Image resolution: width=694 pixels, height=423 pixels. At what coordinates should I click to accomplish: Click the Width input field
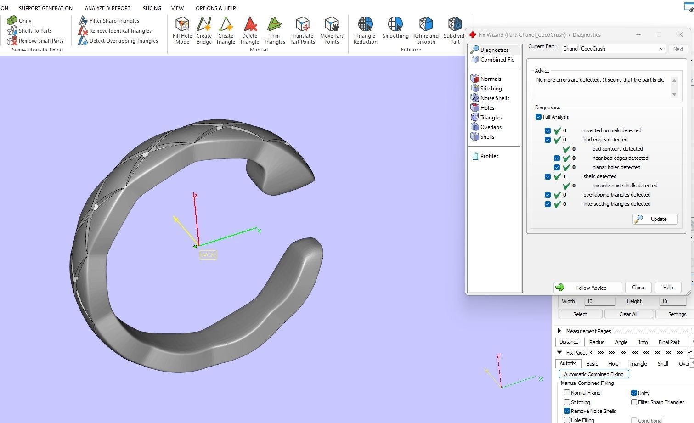point(599,301)
